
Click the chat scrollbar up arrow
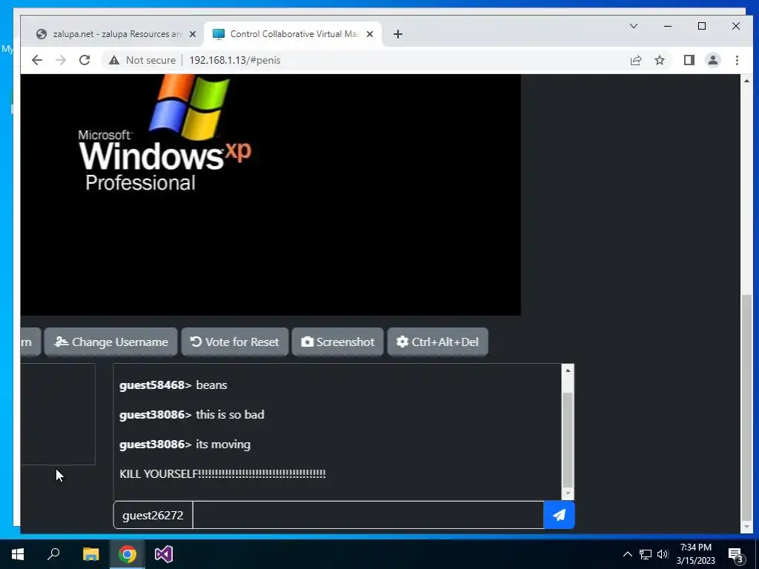[x=568, y=370]
